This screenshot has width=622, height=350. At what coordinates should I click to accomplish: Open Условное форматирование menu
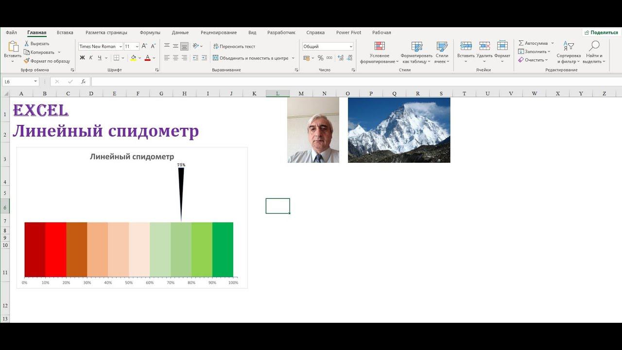380,52
